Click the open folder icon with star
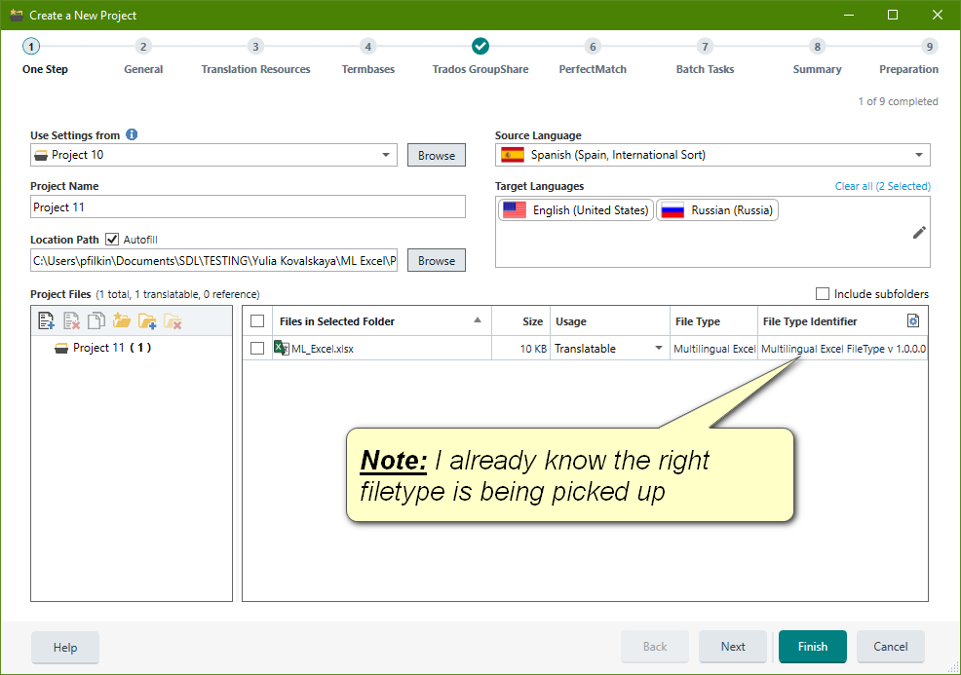This screenshot has width=961, height=675. pos(122,320)
